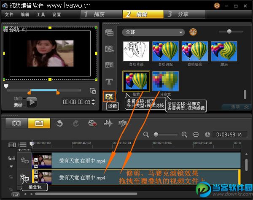Select the 马赛克 mosaic filter thumbnail
Viewport: 253px width, 200px height.
(165, 81)
